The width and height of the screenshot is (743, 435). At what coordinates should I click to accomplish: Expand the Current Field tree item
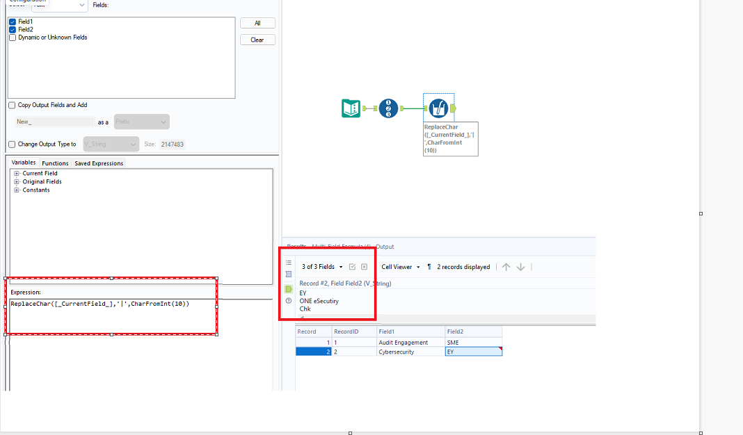16,173
